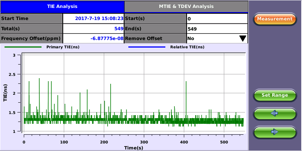Click the Remove Offset dropdown arrow
Image resolution: width=302 pixels, height=151 pixels.
coord(243,39)
